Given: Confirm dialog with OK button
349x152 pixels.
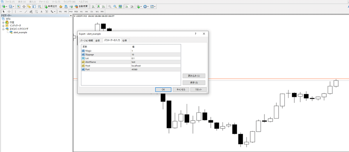Looking at the screenshot, I should (163, 90).
